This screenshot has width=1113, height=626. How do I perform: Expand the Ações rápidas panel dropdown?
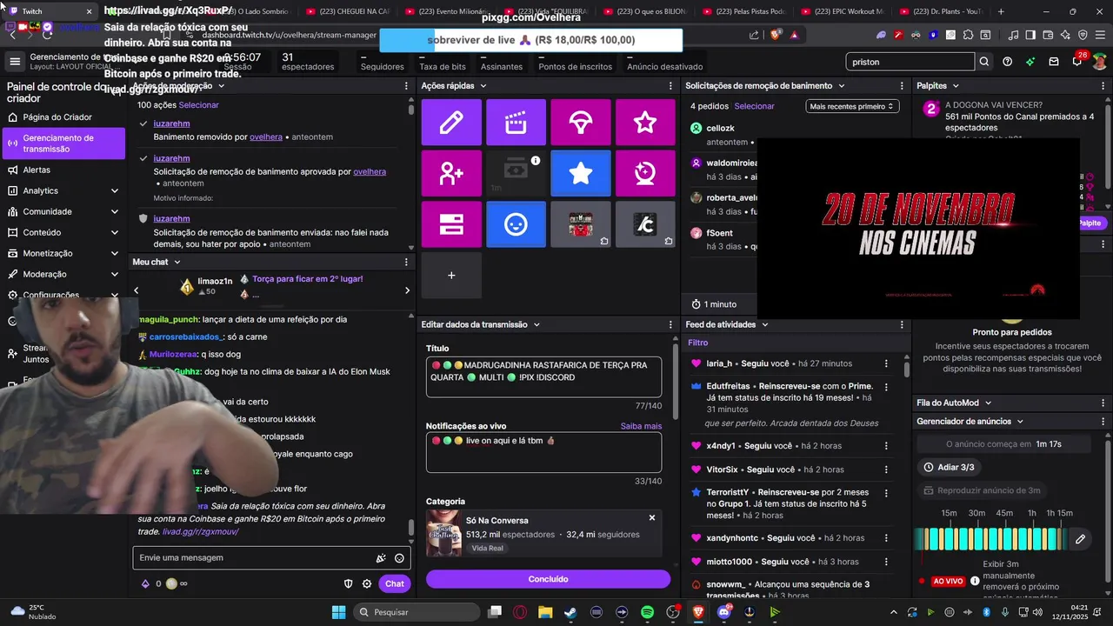click(483, 86)
